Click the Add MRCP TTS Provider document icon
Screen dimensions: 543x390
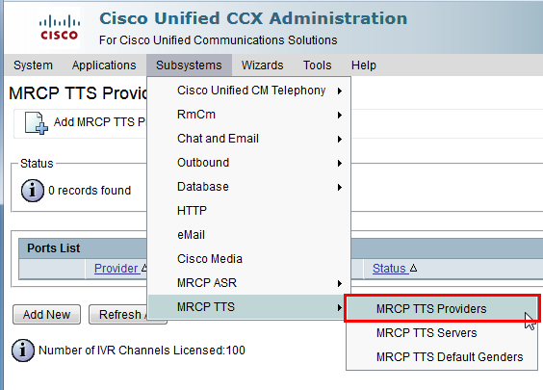tap(36, 123)
